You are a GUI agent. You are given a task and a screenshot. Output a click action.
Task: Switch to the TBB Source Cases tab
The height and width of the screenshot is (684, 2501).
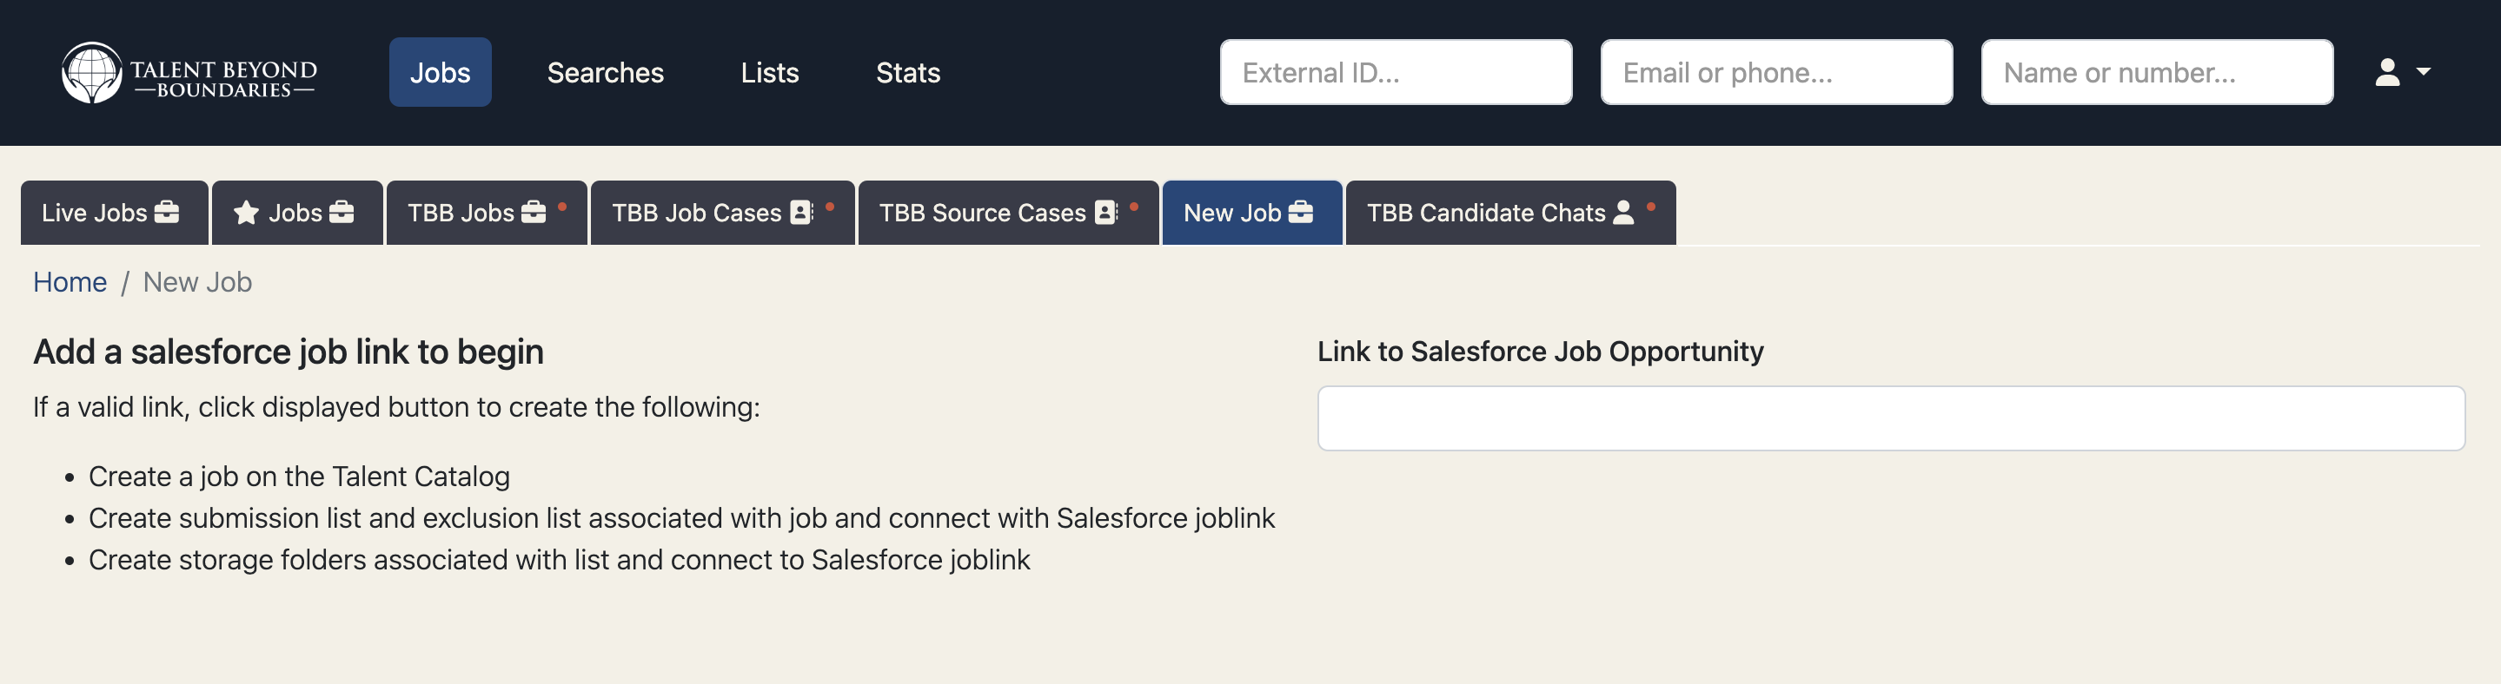tap(1008, 213)
